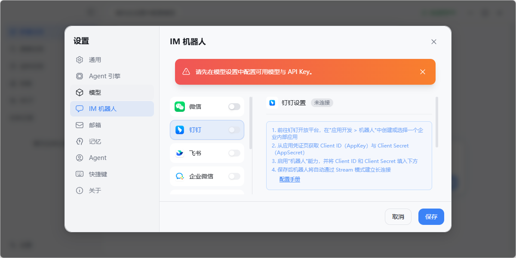Click the DingTalk blue logo icon
Viewport: 516px width, 258px height.
pyautogui.click(x=180, y=130)
